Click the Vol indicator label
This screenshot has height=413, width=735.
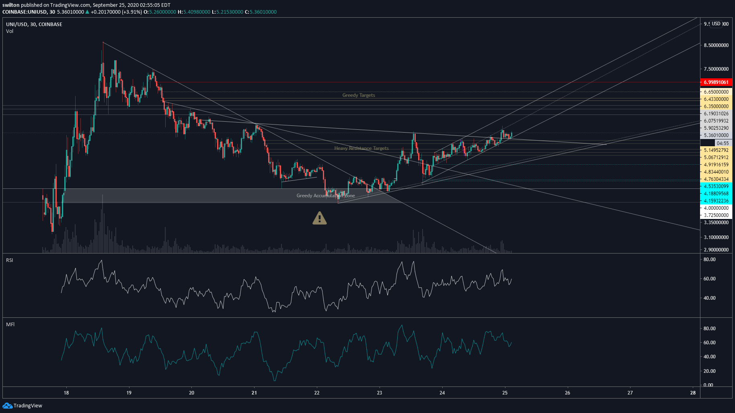tap(10, 31)
